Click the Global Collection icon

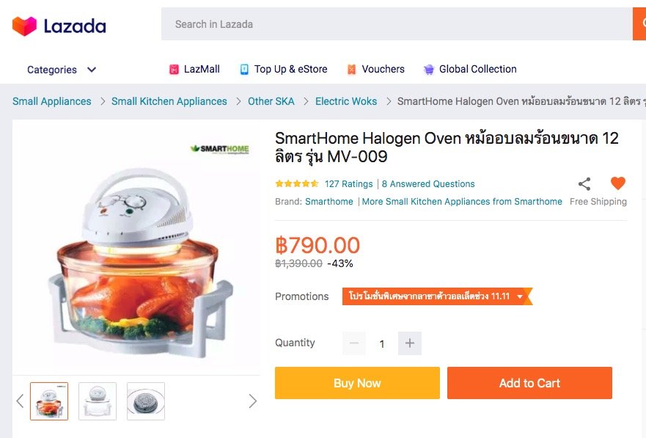tap(429, 69)
